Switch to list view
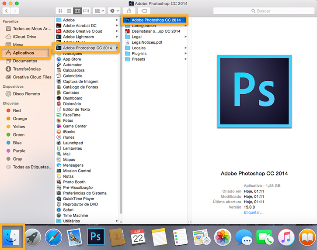This screenshot has height=250, width=317. pos(69,11)
